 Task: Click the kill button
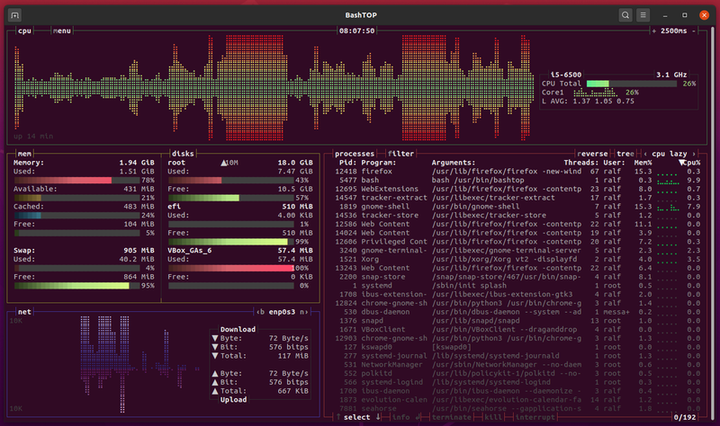pos(493,417)
